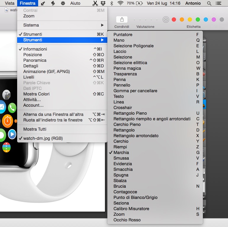Select the Laccio tool
The height and width of the screenshot is (227, 228).
point(155,51)
